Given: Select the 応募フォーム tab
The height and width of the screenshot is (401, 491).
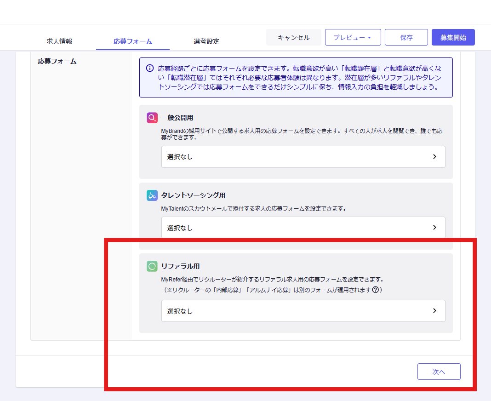Looking at the screenshot, I should pos(133,41).
